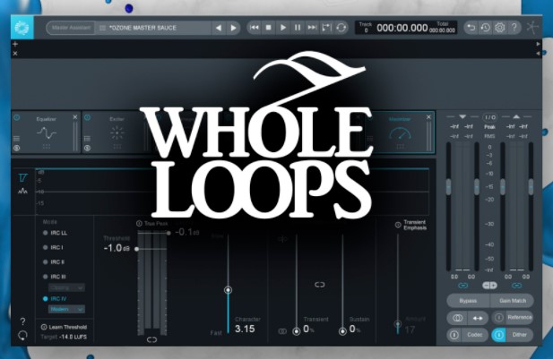Remove the Equalizer module
This screenshot has height=359, width=553.
click(75, 117)
